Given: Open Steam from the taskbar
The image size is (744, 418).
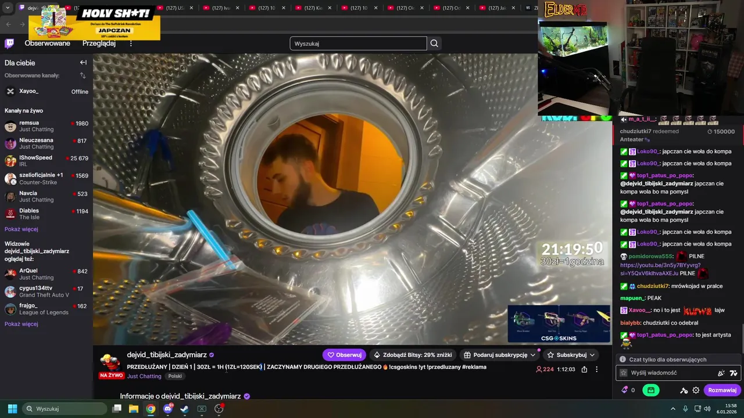Looking at the screenshot, I should [184, 409].
